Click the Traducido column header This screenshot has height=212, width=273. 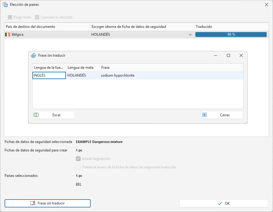[231, 27]
